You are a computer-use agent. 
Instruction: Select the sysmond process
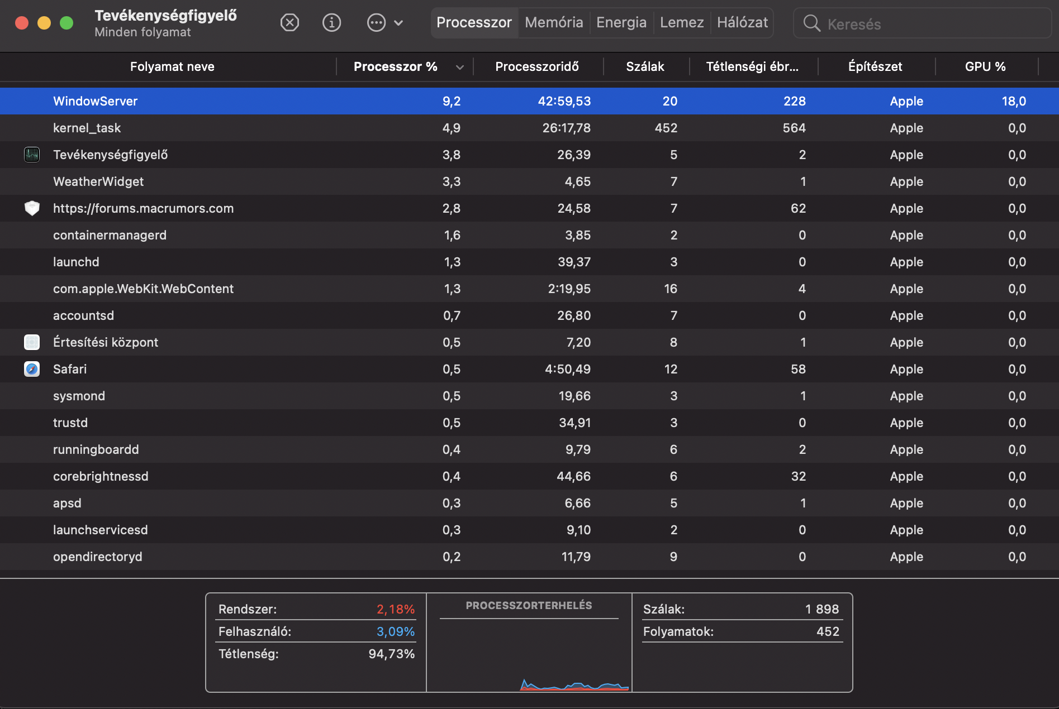pyautogui.click(x=79, y=396)
